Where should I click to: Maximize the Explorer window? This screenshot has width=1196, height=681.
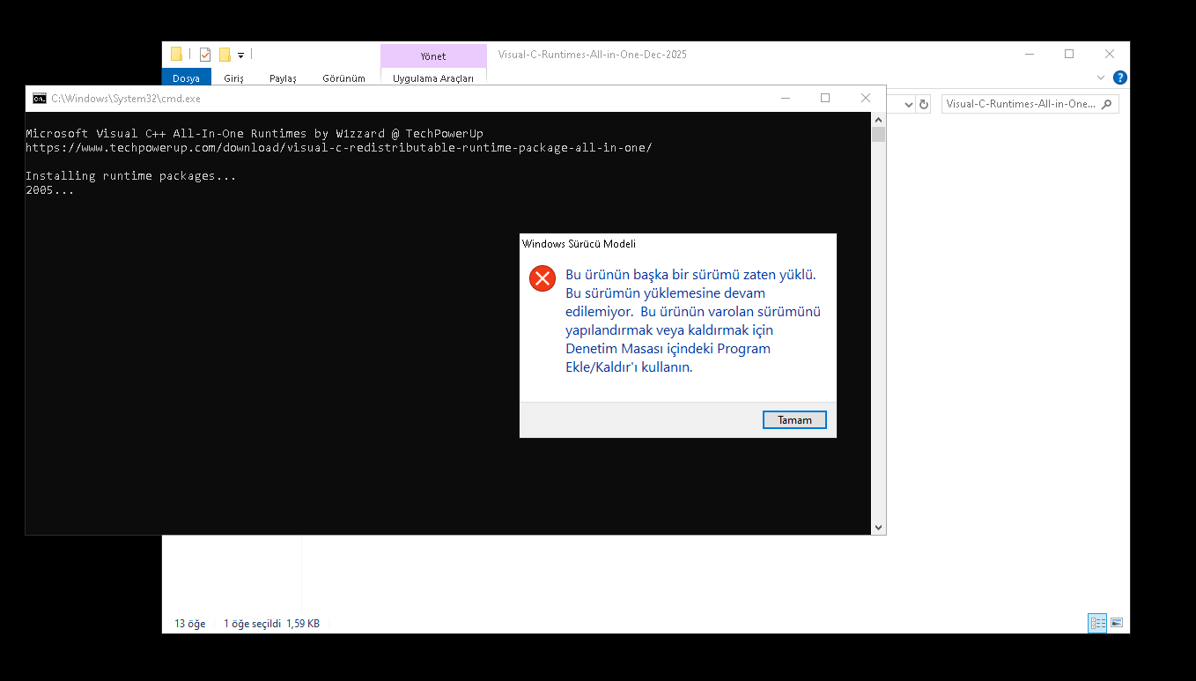[1069, 54]
